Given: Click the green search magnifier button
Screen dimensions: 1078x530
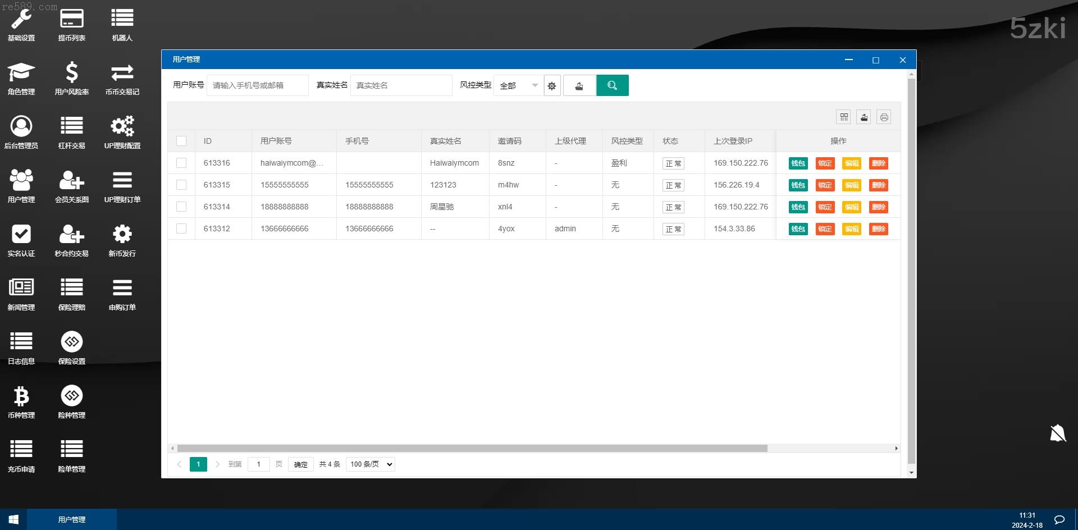Looking at the screenshot, I should pyautogui.click(x=612, y=85).
